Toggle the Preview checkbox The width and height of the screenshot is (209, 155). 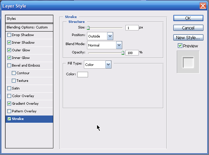pos(180,46)
